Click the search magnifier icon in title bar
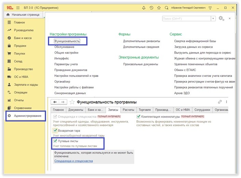241x178 pixels. pyautogui.click(x=166, y=8)
